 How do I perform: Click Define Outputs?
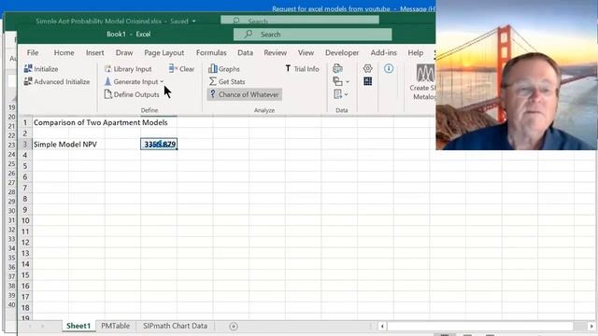click(132, 94)
